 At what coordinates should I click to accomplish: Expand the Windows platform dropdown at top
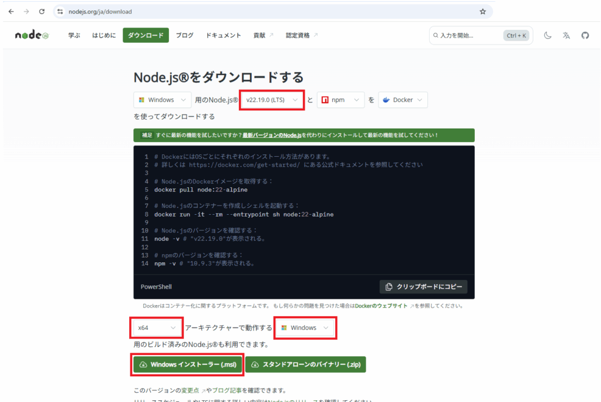pyautogui.click(x=162, y=100)
